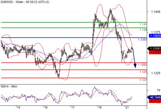Click the red 1.1265 support label
Viewport: 161px width, 109px height.
pos(142,65)
